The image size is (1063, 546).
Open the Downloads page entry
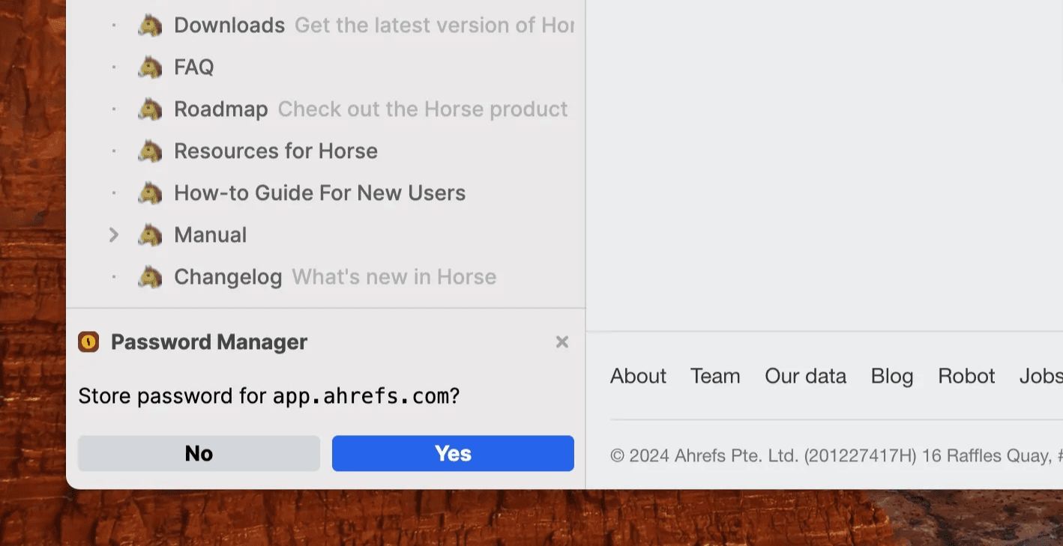[x=229, y=25]
